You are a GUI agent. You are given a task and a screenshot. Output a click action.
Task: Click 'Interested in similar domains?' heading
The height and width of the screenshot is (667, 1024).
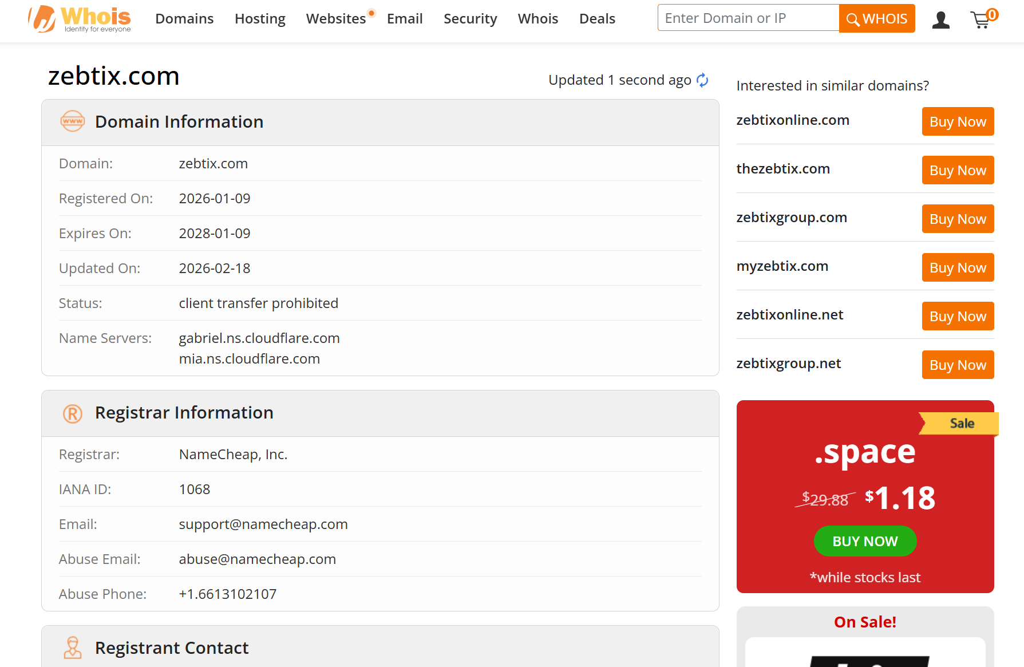833,86
